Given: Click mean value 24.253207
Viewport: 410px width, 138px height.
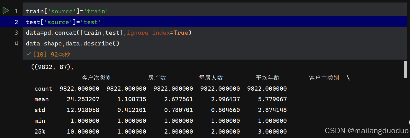Looking at the screenshot, I should (x=83, y=99).
